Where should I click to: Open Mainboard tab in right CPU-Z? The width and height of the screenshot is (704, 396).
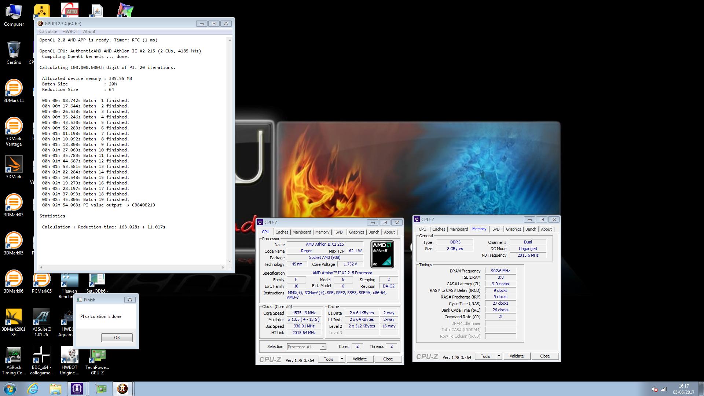point(459,229)
